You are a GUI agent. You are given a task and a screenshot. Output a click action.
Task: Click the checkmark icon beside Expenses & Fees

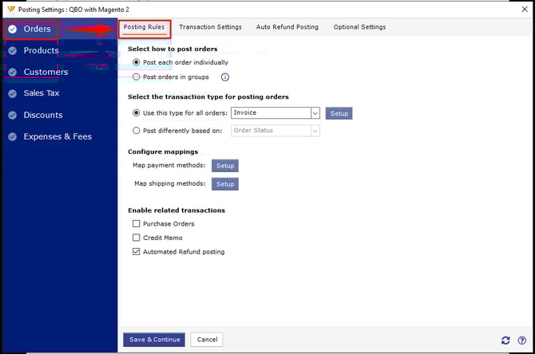12,136
